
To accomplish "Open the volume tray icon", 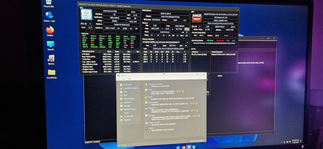I will [287, 142].
